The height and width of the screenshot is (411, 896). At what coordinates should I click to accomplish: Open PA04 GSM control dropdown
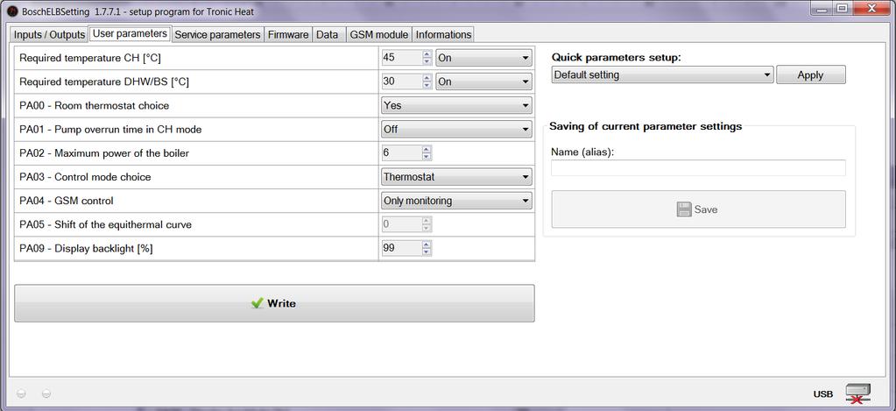(x=456, y=202)
